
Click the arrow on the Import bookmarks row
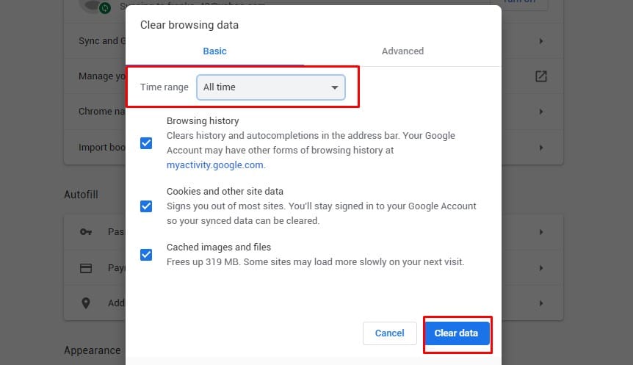click(541, 147)
